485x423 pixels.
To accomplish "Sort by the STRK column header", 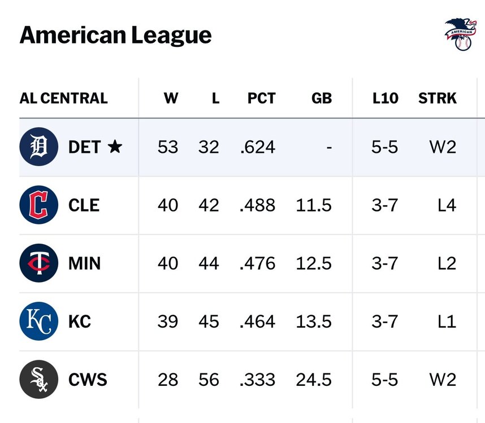I will [437, 98].
